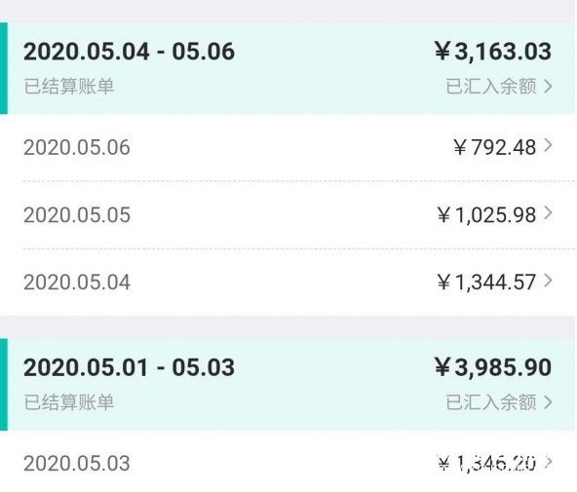View the 2020.05.04 daily entry
Image resolution: width=577 pixels, height=492 pixels.
tap(288, 282)
